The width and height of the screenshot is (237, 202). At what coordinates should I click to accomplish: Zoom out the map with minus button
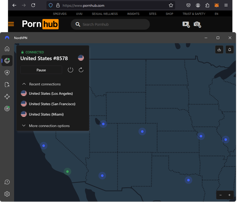point(221,195)
